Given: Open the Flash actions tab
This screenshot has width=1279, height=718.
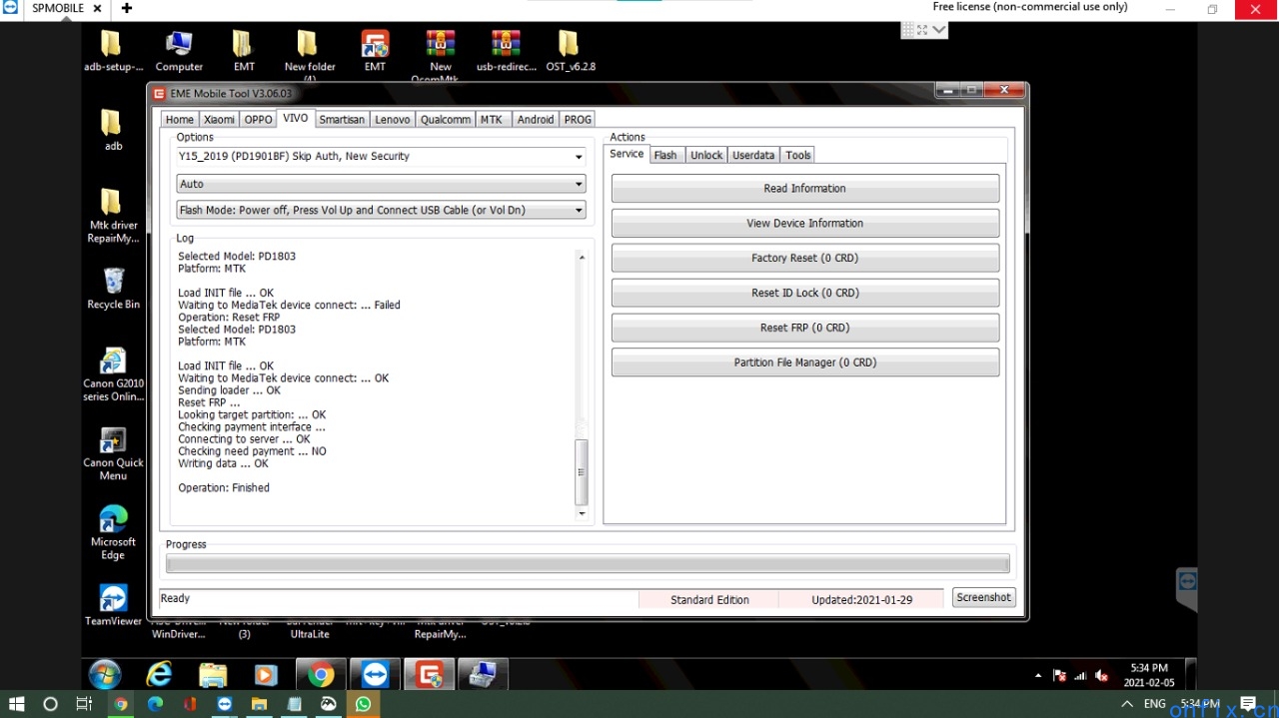Looking at the screenshot, I should 665,155.
